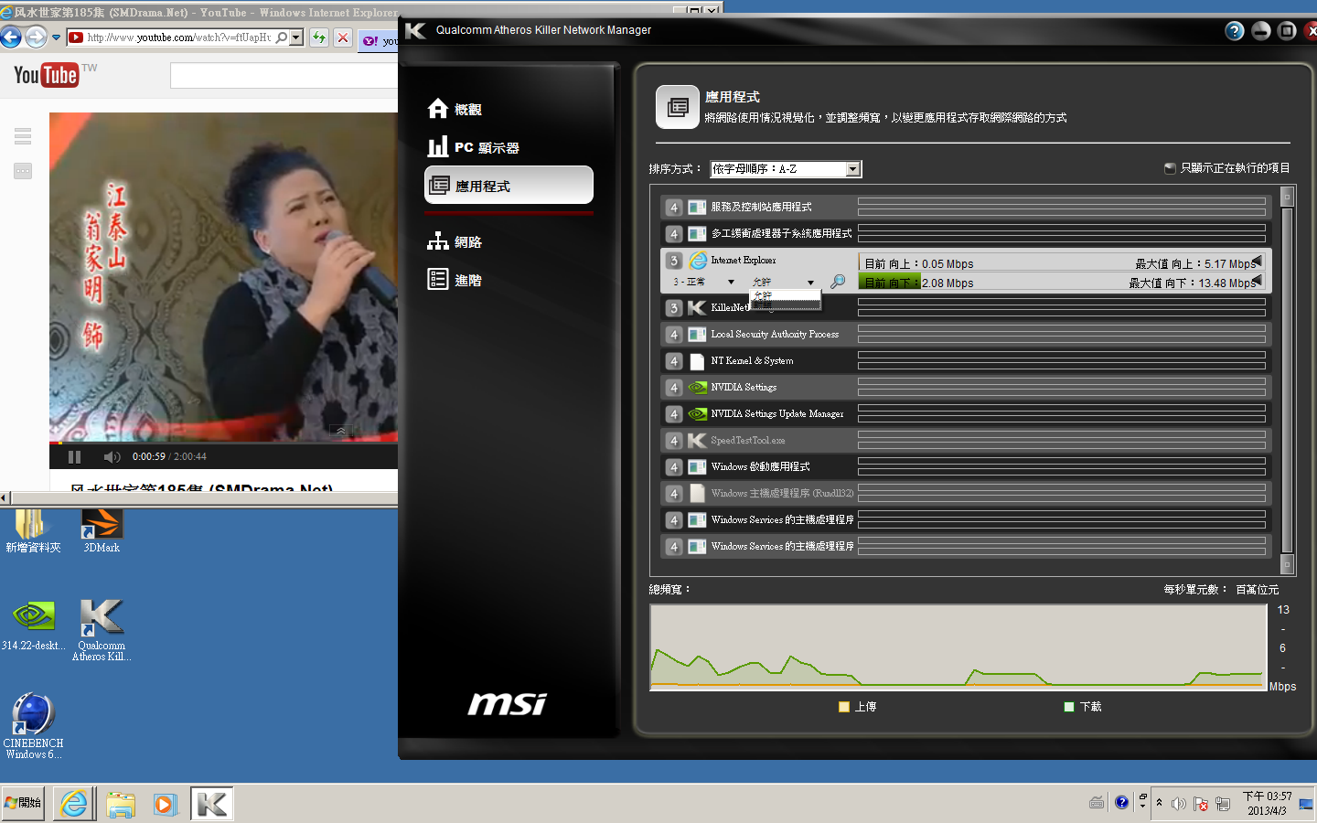Click the scroll up arrow of application list
Viewport: 1317px width, 823px height.
click(1287, 197)
